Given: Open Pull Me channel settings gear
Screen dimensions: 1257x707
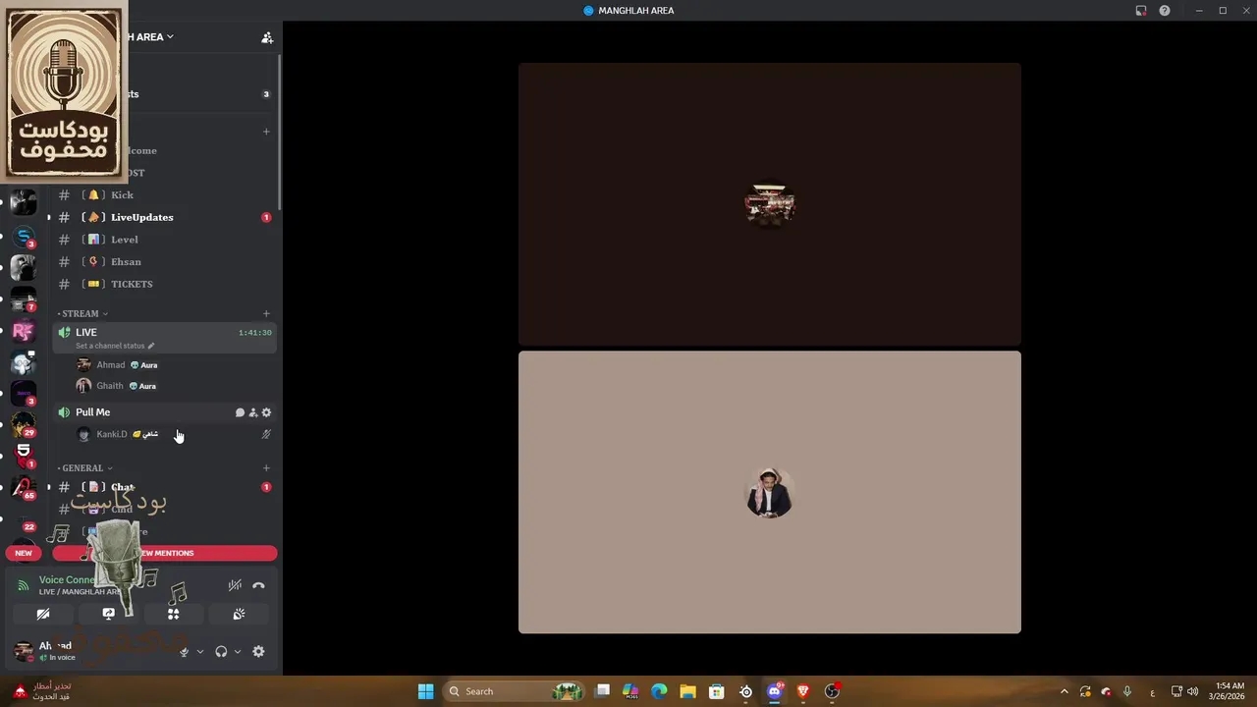Looking at the screenshot, I should point(266,412).
